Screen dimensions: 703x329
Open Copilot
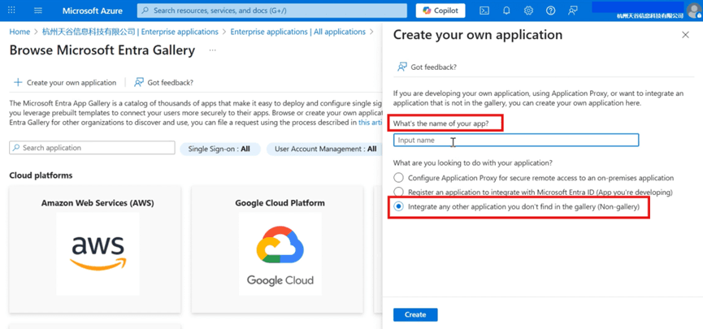(440, 11)
